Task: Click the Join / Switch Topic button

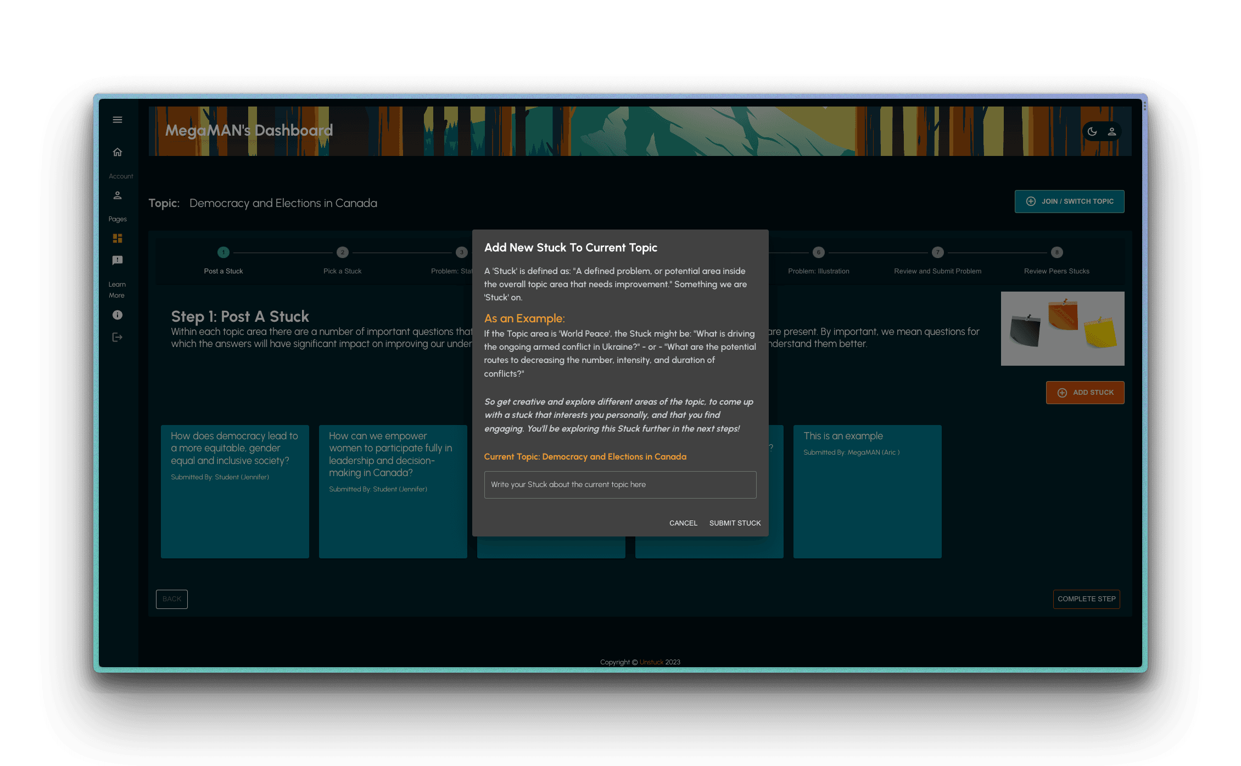Action: (x=1069, y=202)
